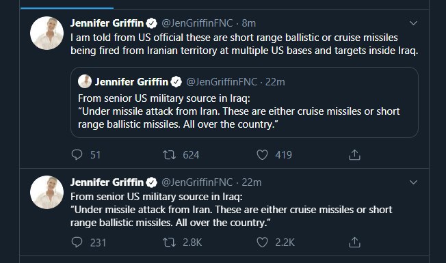
Task: Share the second tweet via share icon
Action: 354,243
